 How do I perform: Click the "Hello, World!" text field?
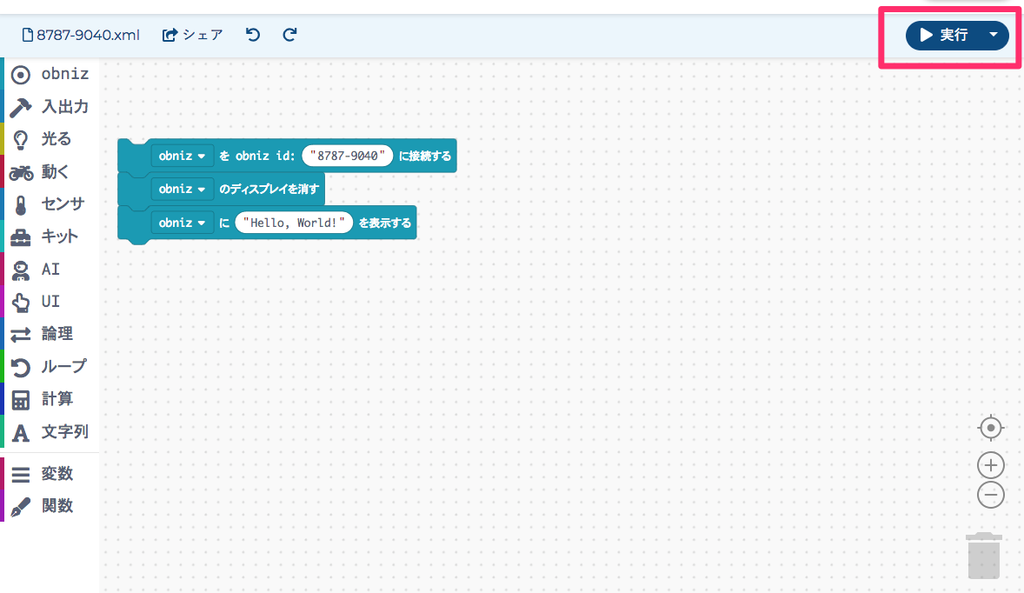click(295, 223)
